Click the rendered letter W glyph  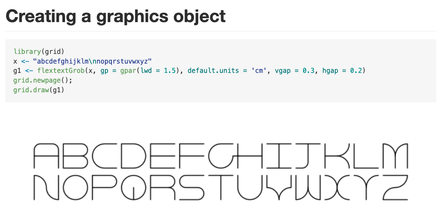308,188
